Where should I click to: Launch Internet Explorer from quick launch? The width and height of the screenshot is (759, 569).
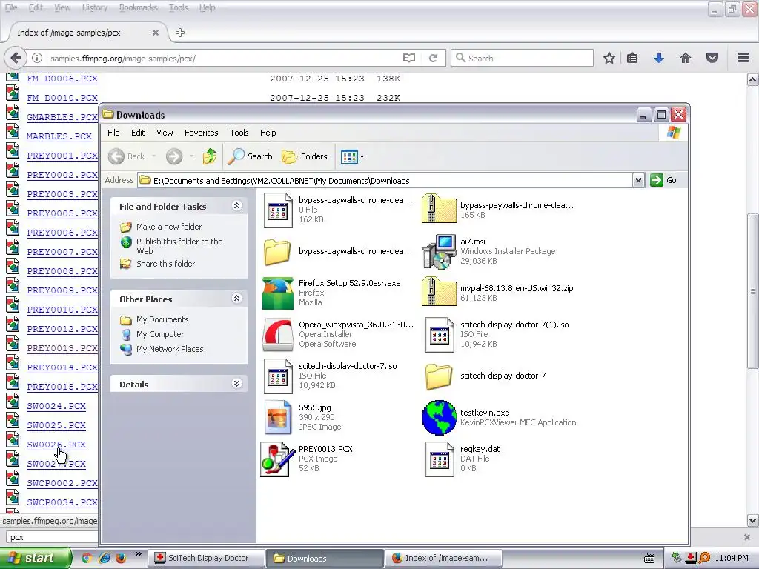coord(104,558)
